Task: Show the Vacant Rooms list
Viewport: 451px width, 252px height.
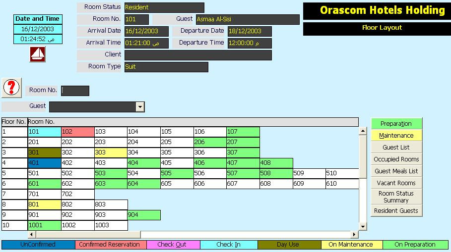Action: [x=396, y=183]
